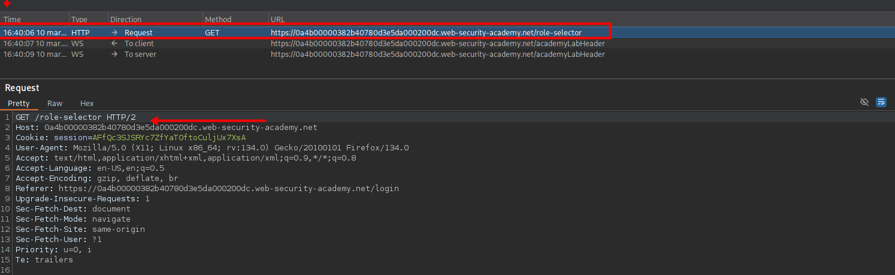
Task: Click the right arrow icon in Request row
Action: pyautogui.click(x=114, y=32)
